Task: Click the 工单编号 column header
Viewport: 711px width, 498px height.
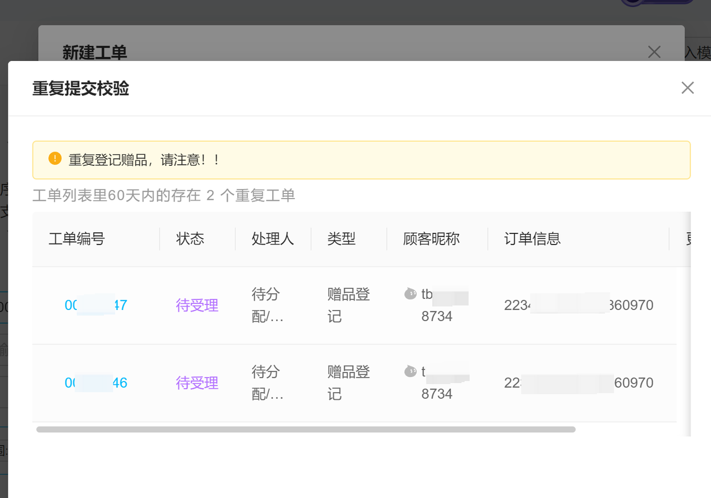Action: click(77, 239)
